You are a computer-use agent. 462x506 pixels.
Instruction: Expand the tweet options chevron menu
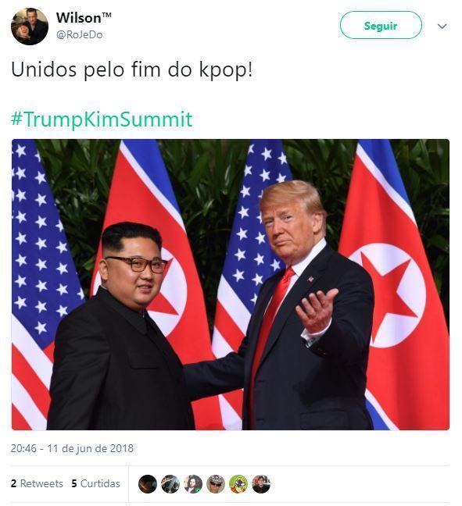442,26
